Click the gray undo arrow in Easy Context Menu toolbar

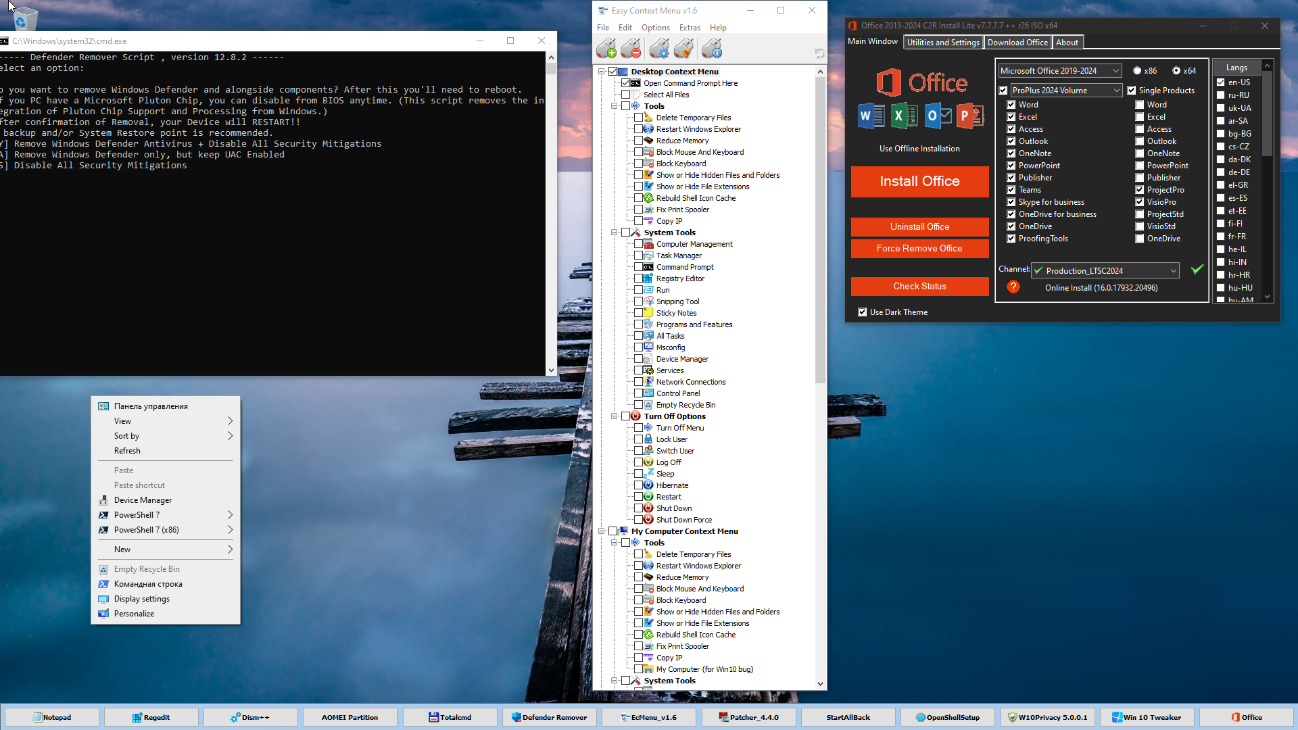point(819,53)
